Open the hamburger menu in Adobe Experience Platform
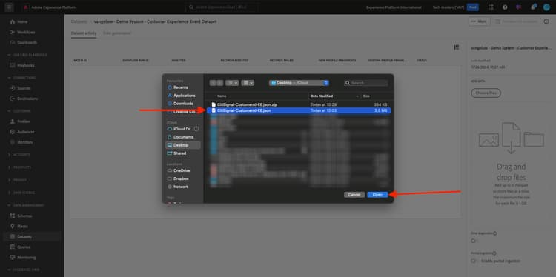Viewport: 556px width, 277px height. [9, 7]
